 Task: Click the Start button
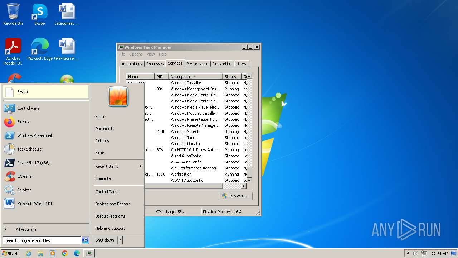tap(10, 253)
